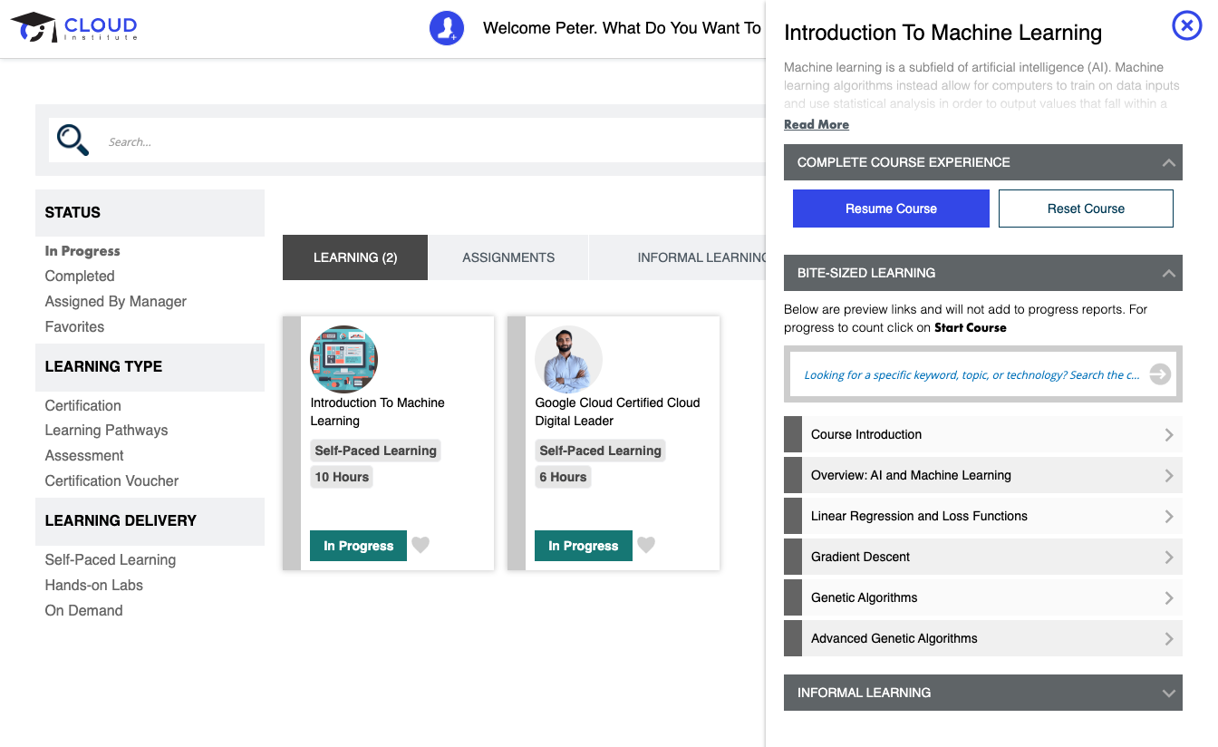Click the arrow icon in the course search box
Viewport: 1218px width, 747px height.
click(1159, 374)
